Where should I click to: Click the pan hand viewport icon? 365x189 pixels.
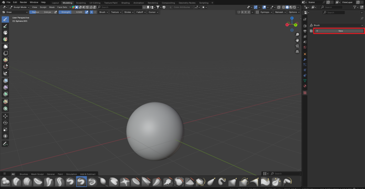pyautogui.click(x=297, y=40)
